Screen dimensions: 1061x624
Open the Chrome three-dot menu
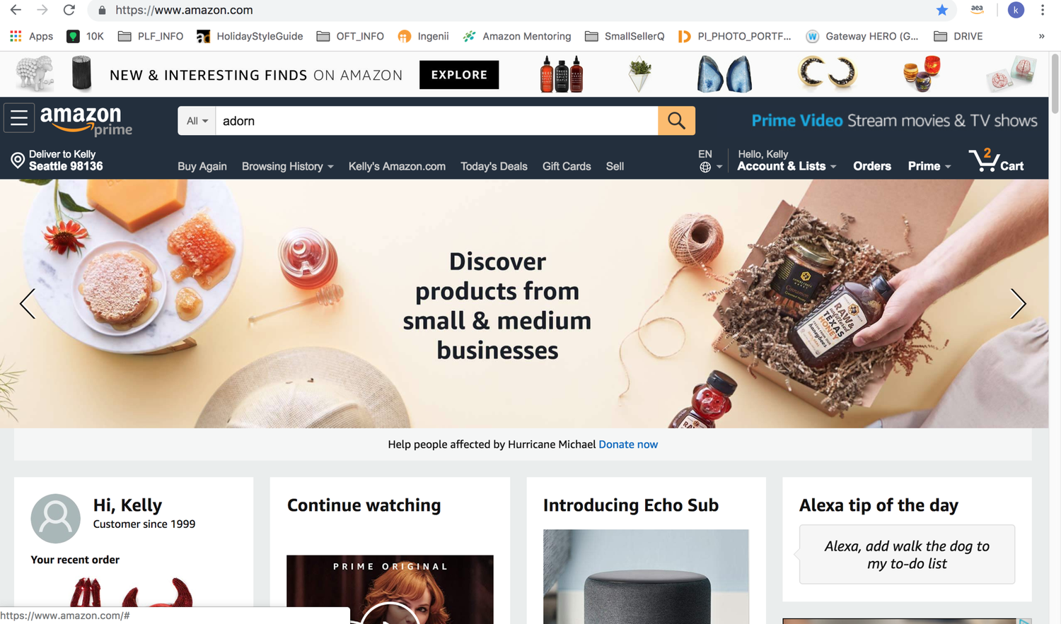1042,10
